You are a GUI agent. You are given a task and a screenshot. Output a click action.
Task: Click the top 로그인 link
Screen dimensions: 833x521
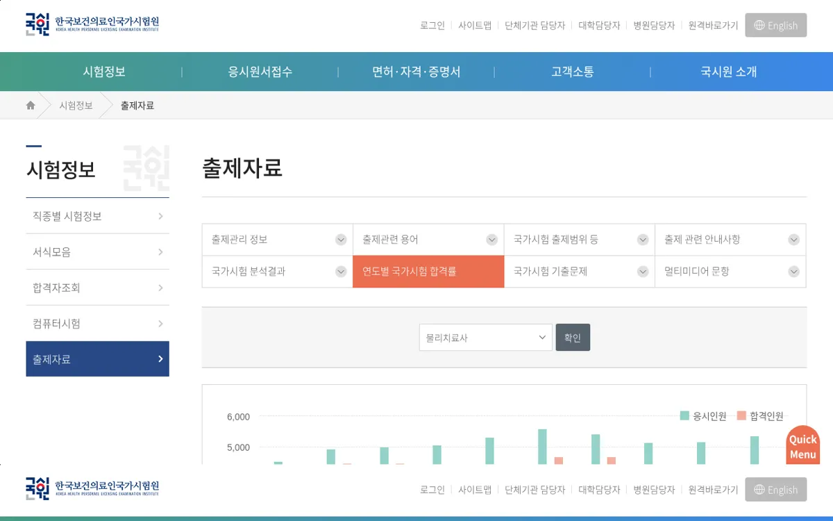[x=432, y=25]
